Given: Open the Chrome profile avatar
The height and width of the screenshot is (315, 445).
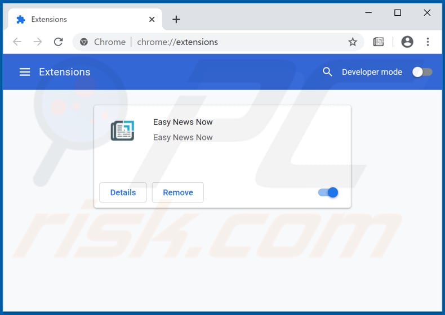Looking at the screenshot, I should point(407,42).
